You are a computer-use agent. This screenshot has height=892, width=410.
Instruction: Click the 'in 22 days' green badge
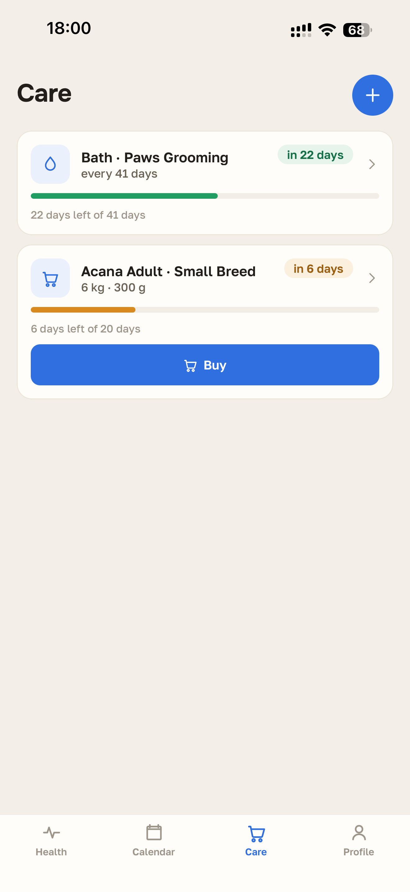pyautogui.click(x=315, y=155)
